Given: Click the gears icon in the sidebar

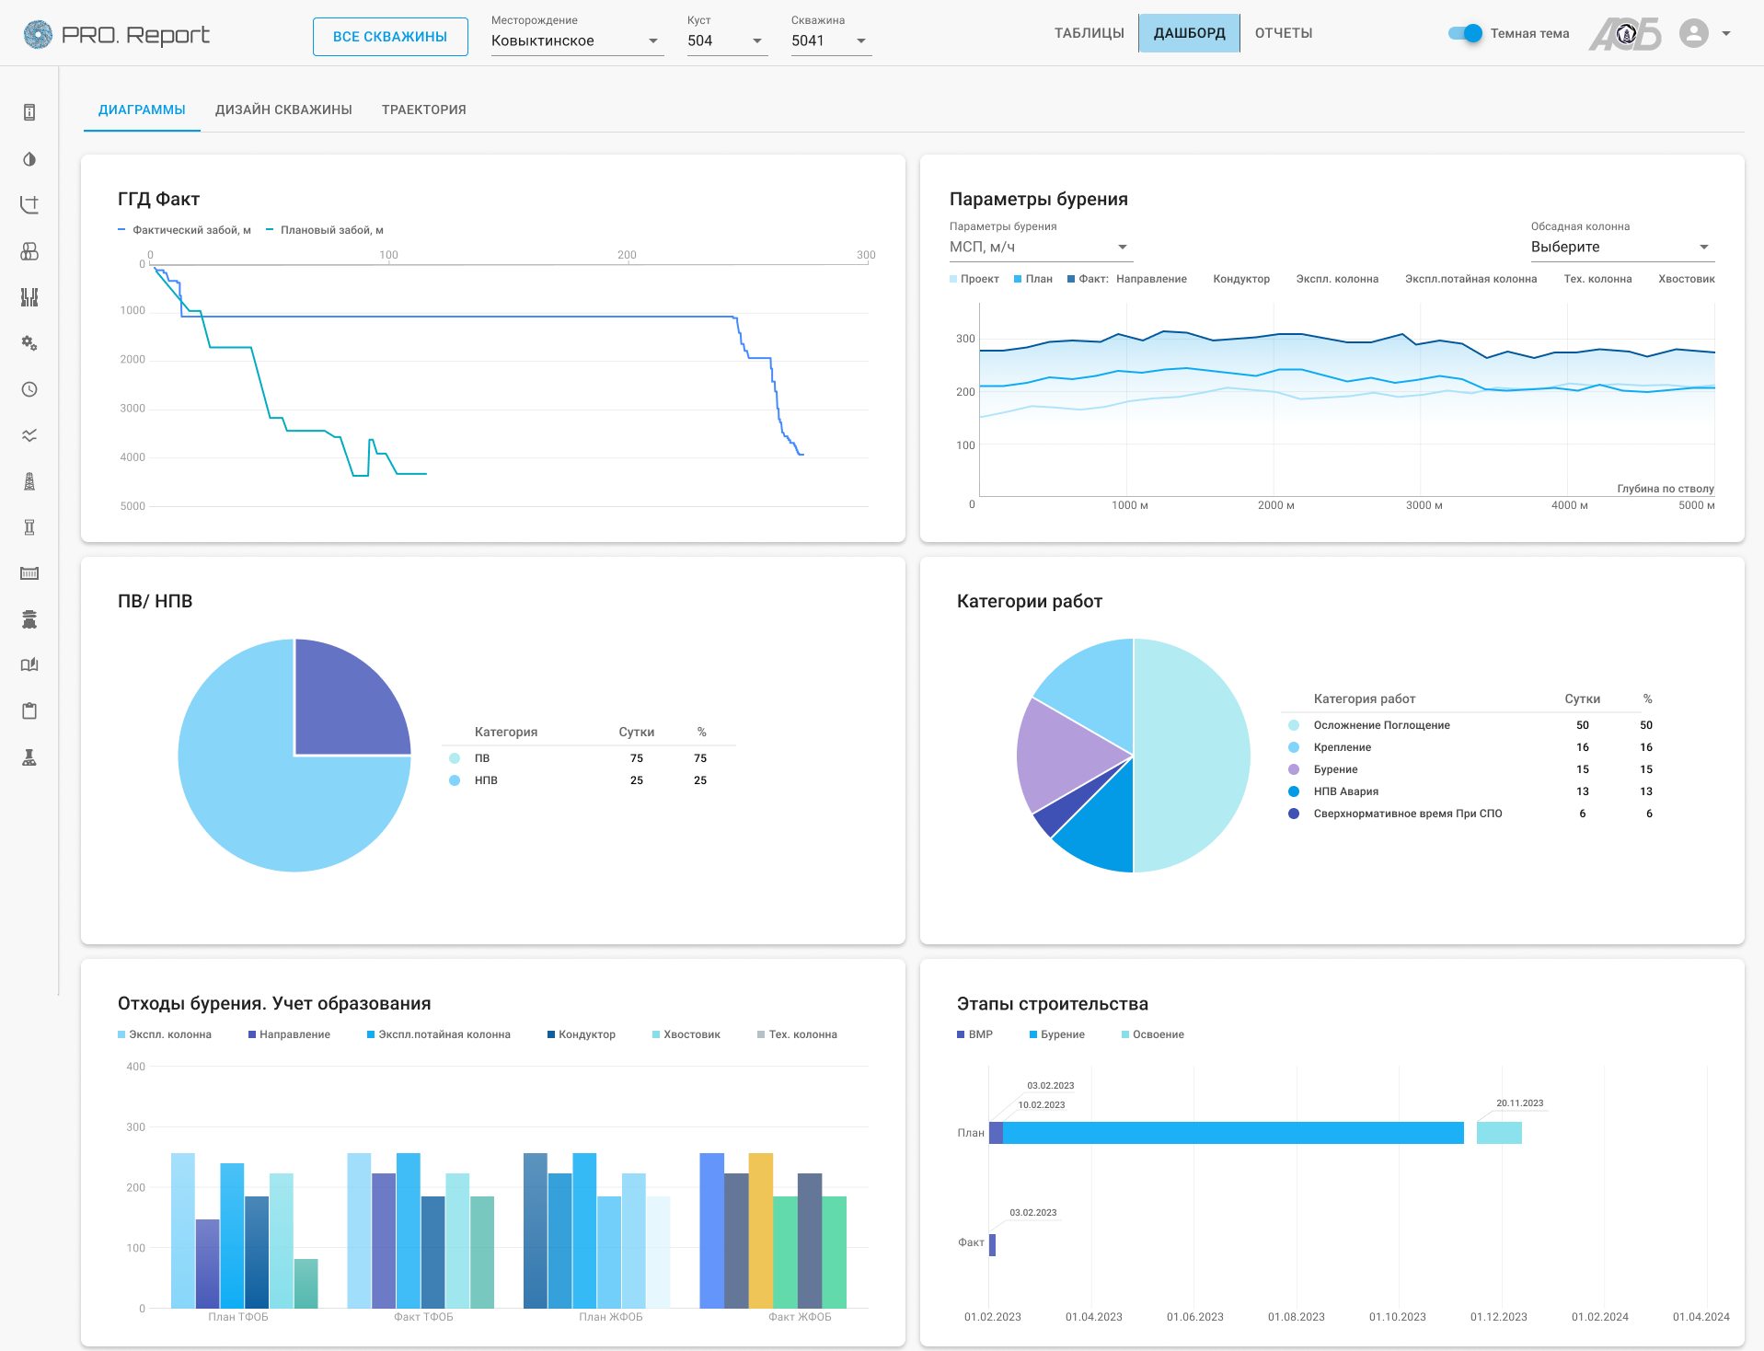Looking at the screenshot, I should pos(29,343).
